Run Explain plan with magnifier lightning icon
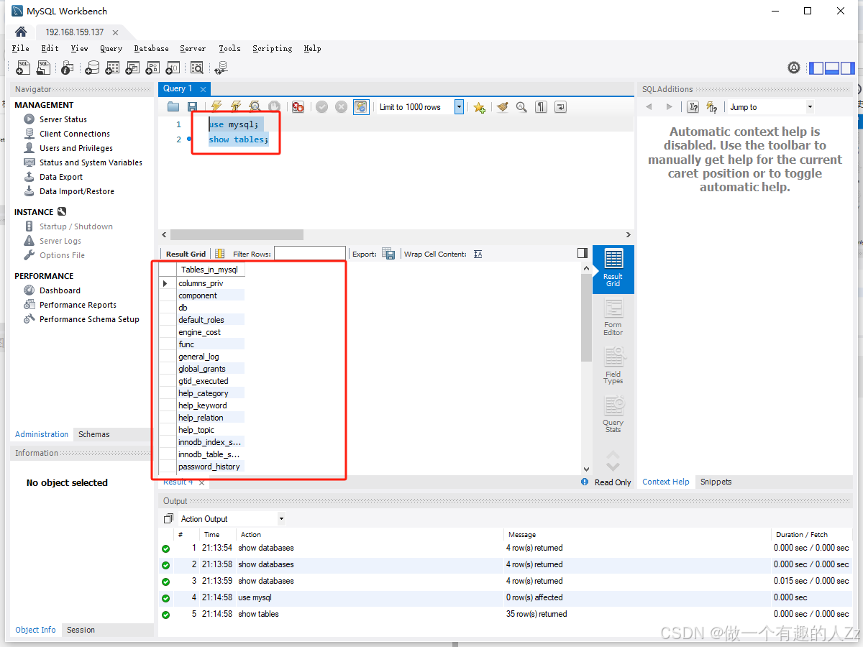This screenshot has width=863, height=647. tap(254, 107)
